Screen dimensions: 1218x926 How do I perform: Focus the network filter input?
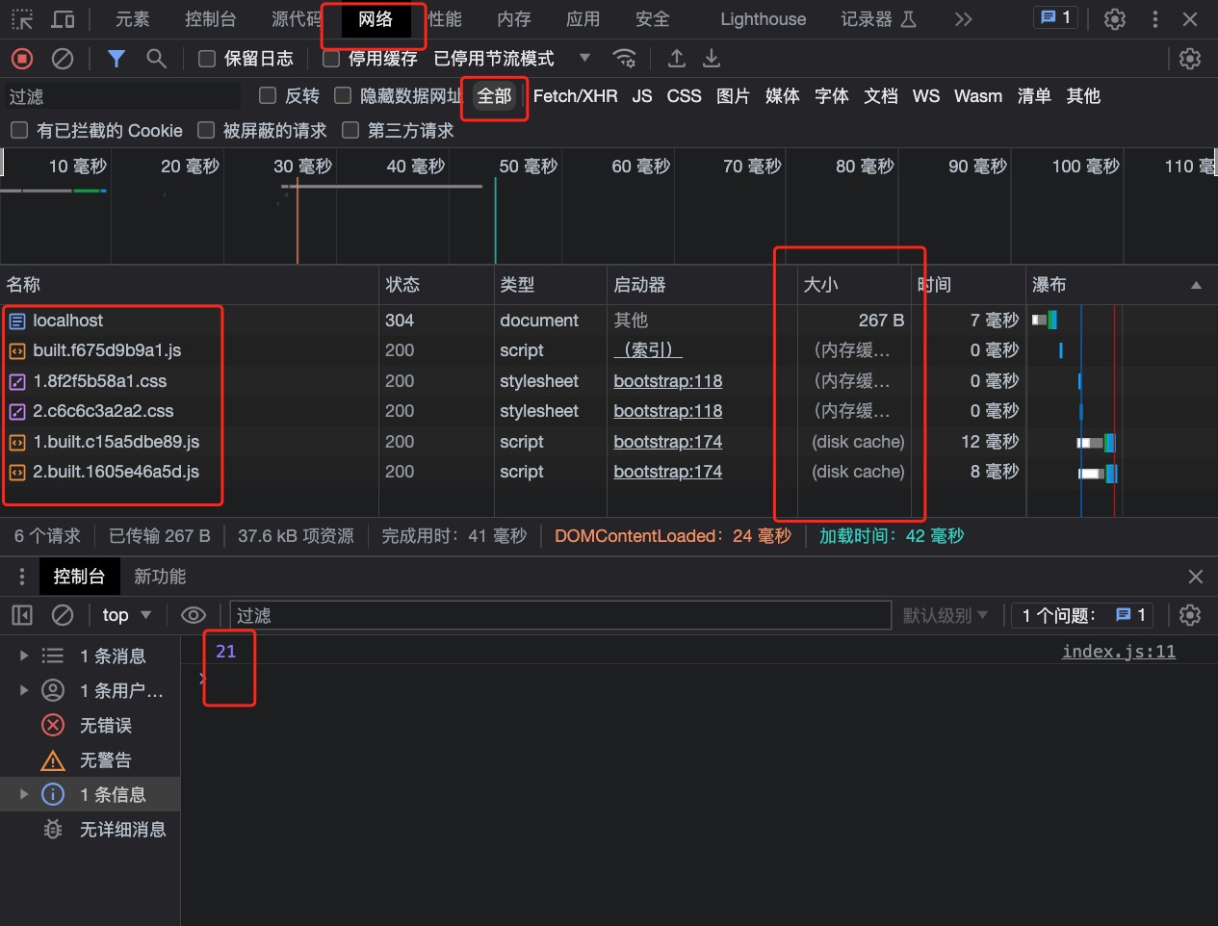(x=122, y=96)
